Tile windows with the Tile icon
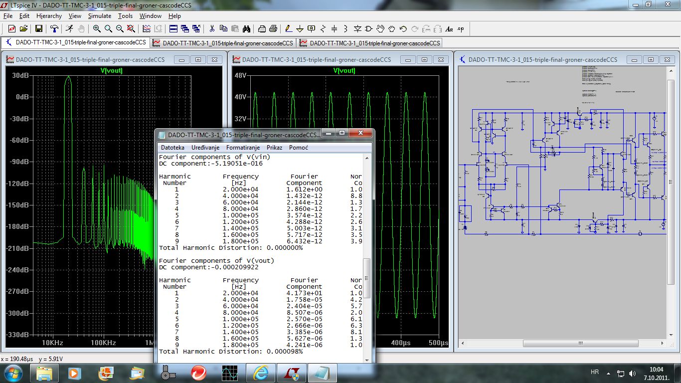This screenshot has height=383, width=681. 173,28
